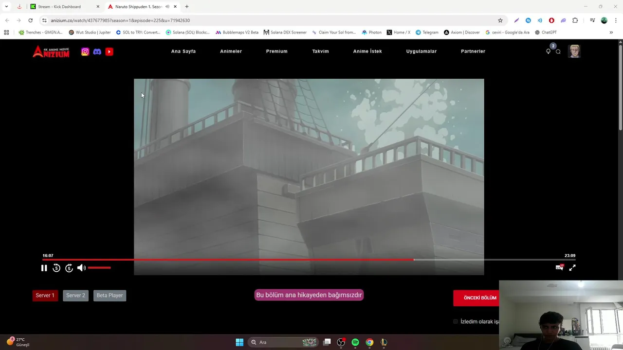
Task: Open the Uygulamalar menu item
Action: coord(421,52)
